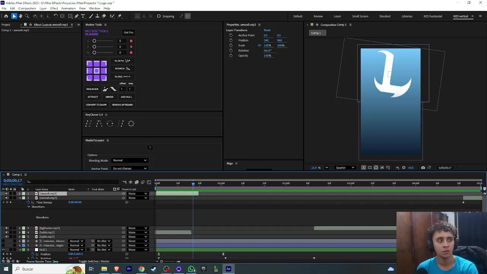Screen dimensions: 487x274
Task: Select the Puppet Pin tool
Action: 119,16
